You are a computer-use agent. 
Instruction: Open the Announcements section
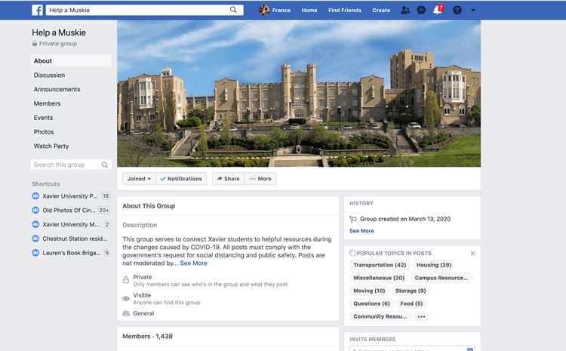57,89
